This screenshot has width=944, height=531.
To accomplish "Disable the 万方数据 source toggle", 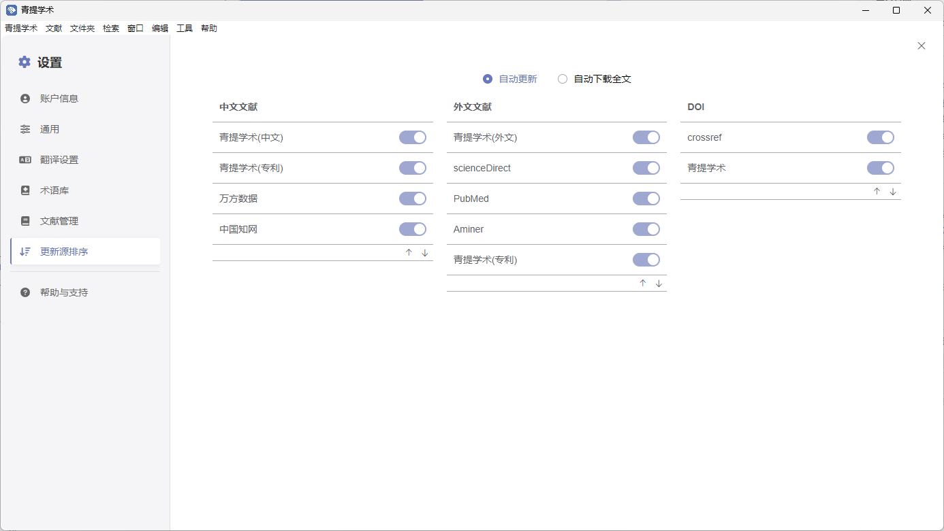I will click(413, 199).
